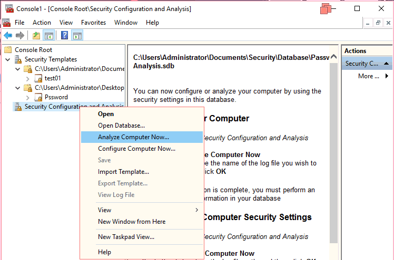Screen dimensions: 394x260
Task: Click More Actions in the Actions pane
Action: (369, 76)
